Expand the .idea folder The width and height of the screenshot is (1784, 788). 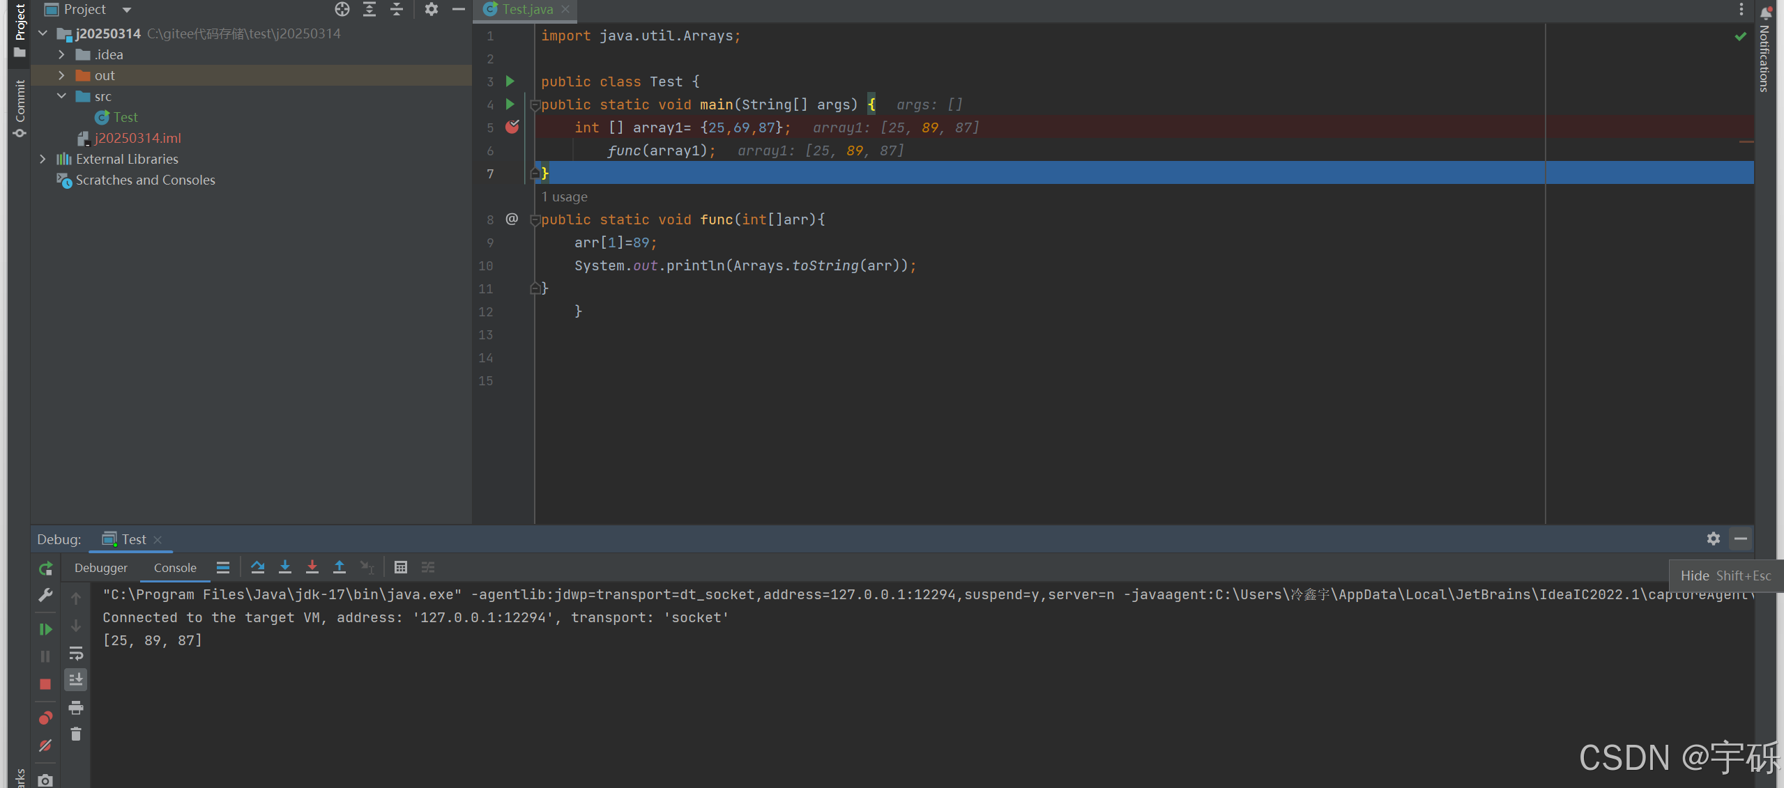point(61,54)
